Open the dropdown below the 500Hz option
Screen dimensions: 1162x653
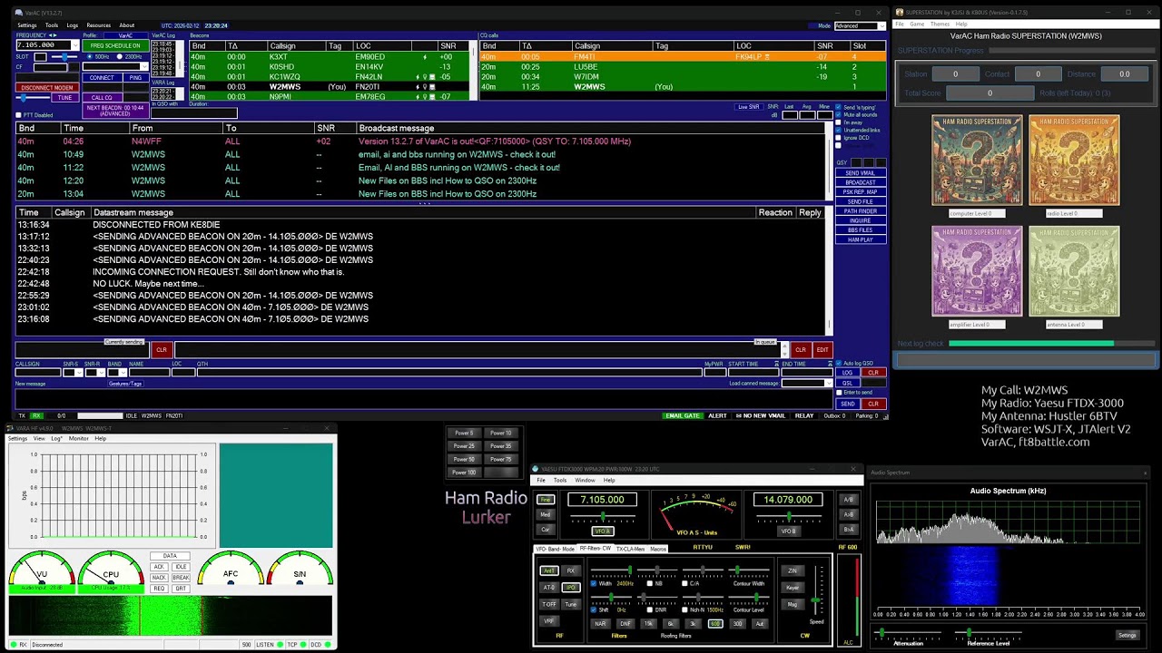(143, 67)
